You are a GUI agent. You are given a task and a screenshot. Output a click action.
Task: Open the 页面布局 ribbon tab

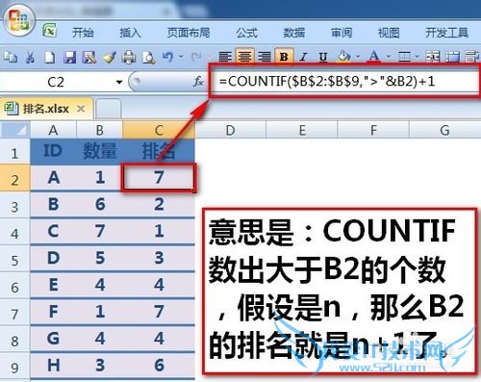pos(189,33)
